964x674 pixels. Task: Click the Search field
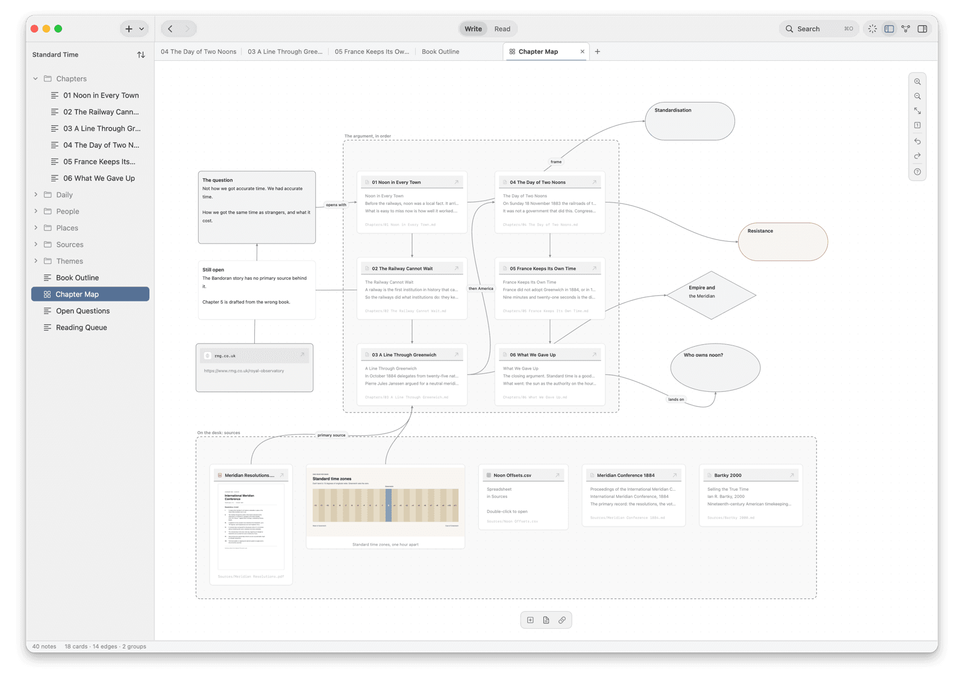tap(819, 29)
